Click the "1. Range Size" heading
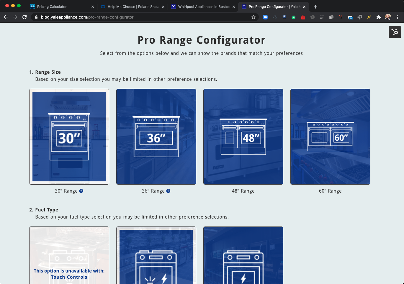The image size is (404, 284). point(45,72)
